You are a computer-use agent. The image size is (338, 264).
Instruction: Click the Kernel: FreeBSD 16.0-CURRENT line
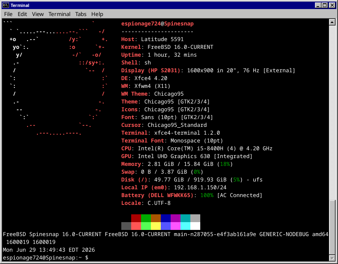point(167,47)
